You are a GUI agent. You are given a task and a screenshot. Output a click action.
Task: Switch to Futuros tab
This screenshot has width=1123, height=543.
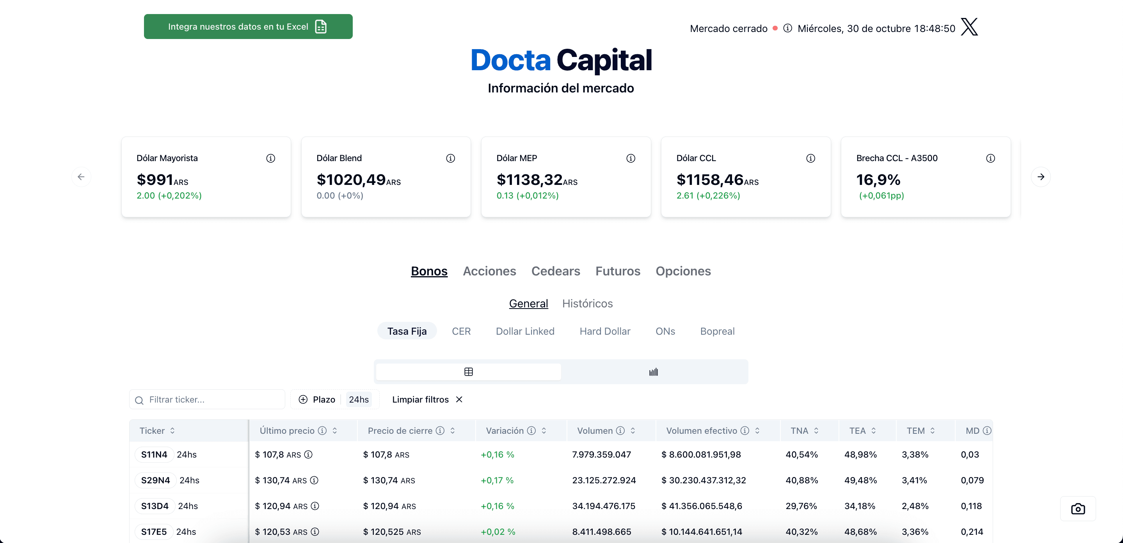618,271
